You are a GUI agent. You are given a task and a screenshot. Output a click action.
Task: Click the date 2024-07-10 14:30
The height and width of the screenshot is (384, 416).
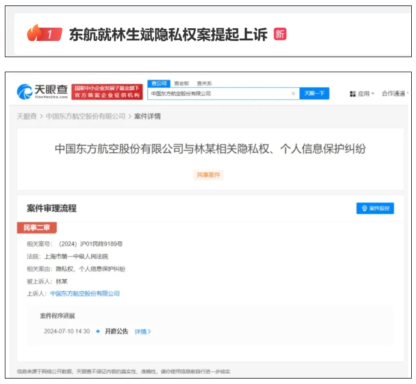click(67, 331)
